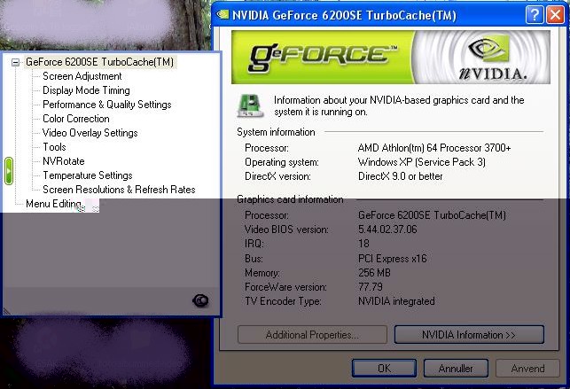
Task: Select the Tools tree entry
Action: pos(54,147)
